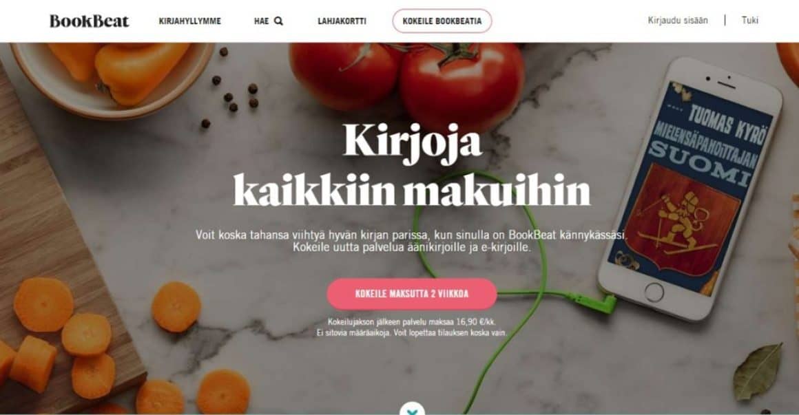Click the headline Kirjoja kaikkiin makuihin
This screenshot has width=799, height=415.
tap(412, 165)
